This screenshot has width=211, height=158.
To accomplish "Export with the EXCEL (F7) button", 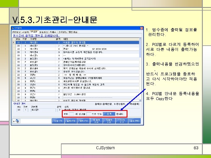I will coord(122,121).
